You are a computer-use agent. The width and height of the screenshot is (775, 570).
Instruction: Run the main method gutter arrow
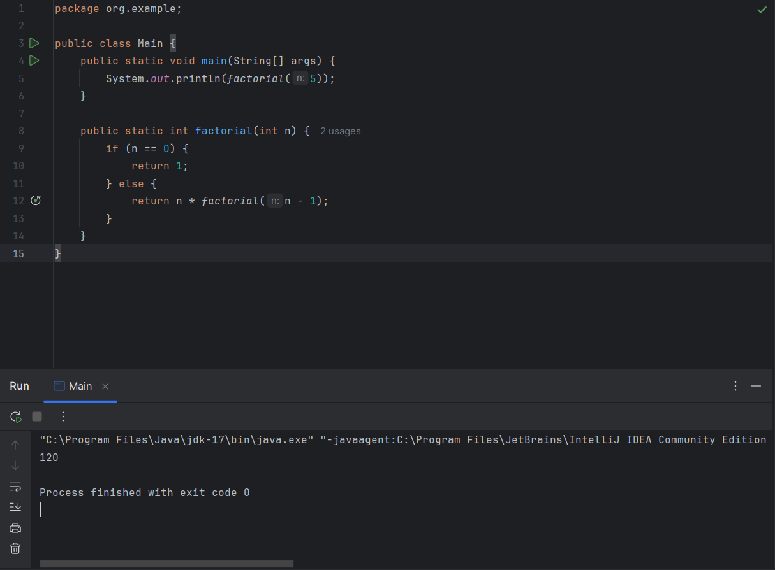(34, 61)
